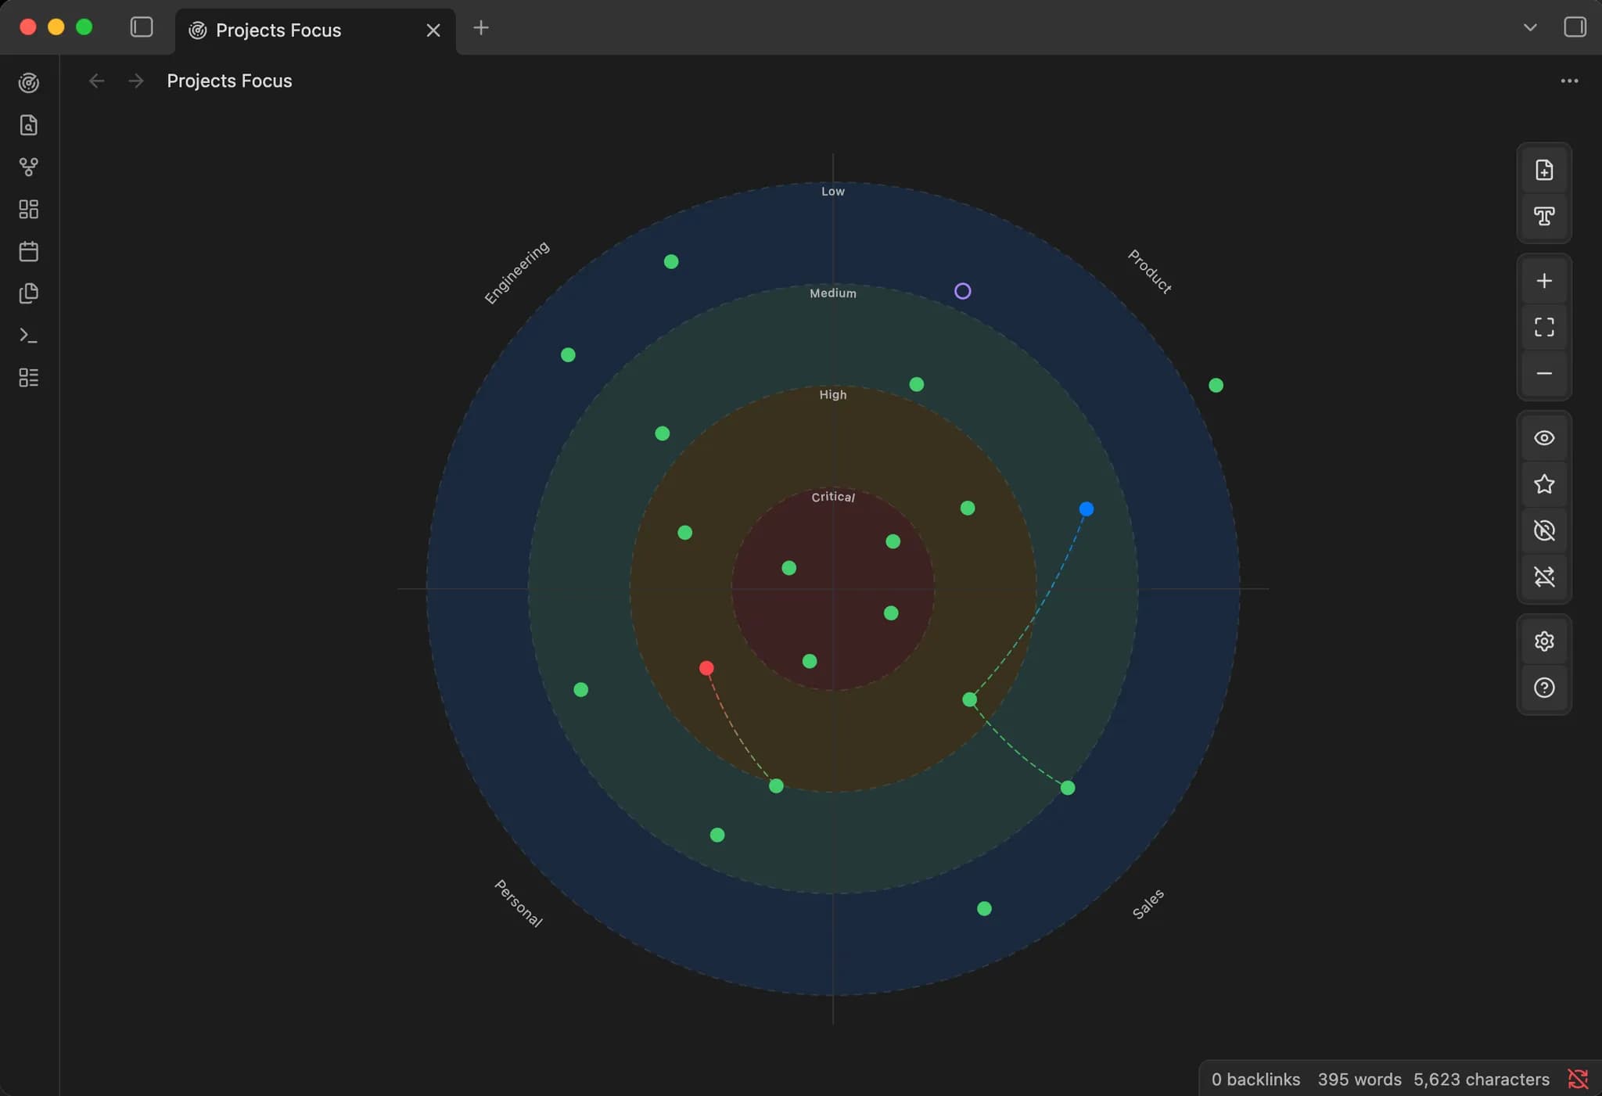
Task: Open the canvas grid icon in left ribbon
Action: point(29,209)
